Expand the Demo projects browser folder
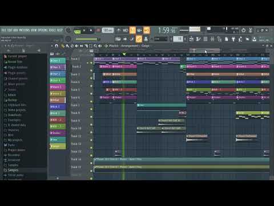 pyautogui.click(x=15, y=110)
